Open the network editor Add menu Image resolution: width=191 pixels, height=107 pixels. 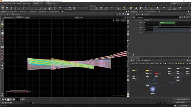click(x=133, y=63)
